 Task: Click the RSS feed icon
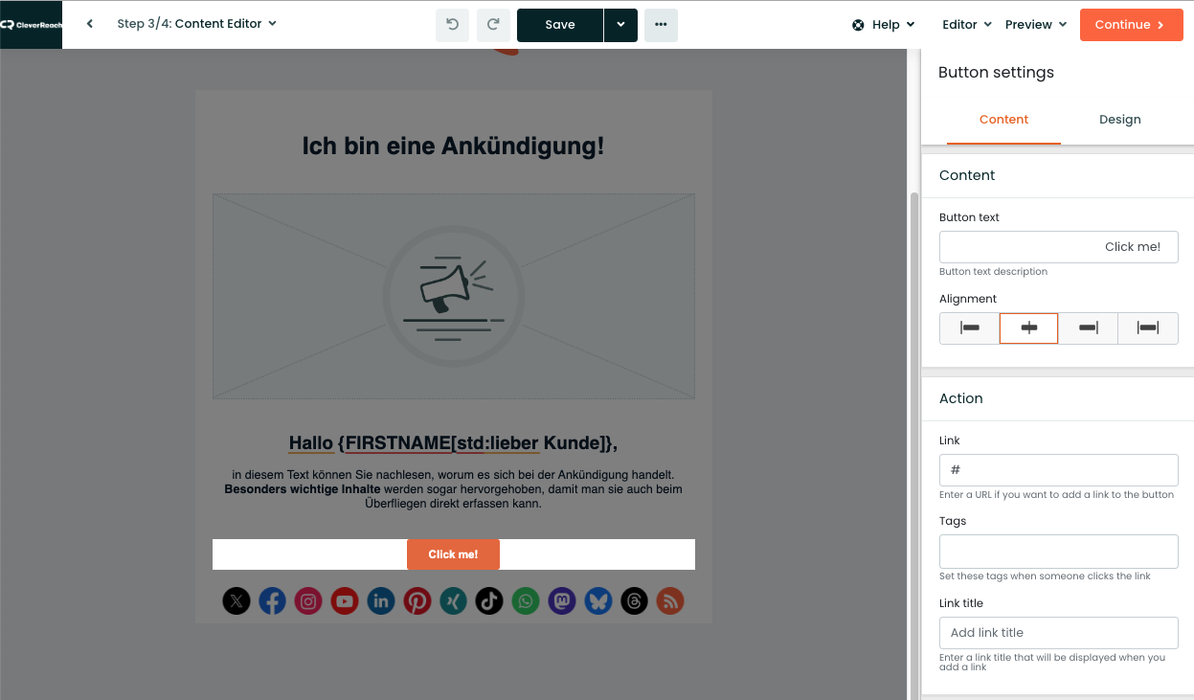tap(670, 601)
